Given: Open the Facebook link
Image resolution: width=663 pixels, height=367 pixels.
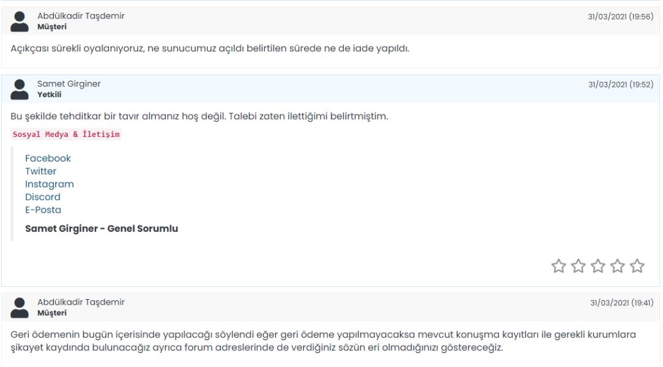Looking at the screenshot, I should click(x=48, y=158).
